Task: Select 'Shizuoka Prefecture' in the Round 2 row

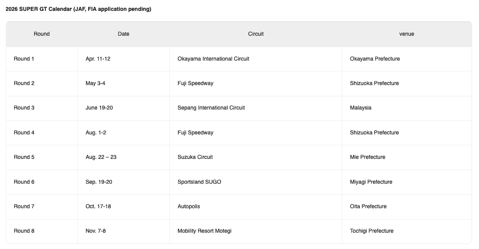Action: tap(407, 83)
